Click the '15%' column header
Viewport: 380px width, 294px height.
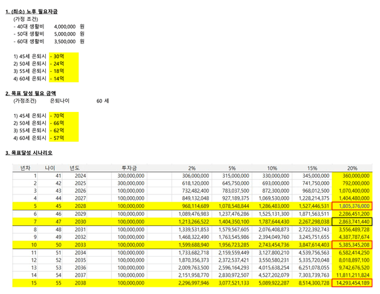pos(312,168)
